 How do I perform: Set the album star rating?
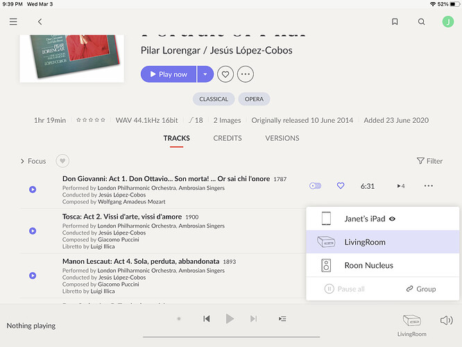coord(91,120)
